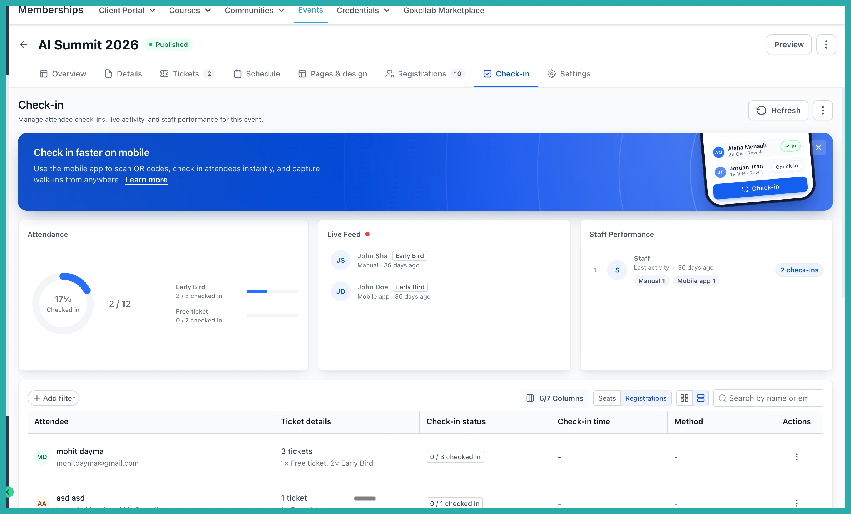Click the Preview button
This screenshot has height=514, width=851.
789,44
